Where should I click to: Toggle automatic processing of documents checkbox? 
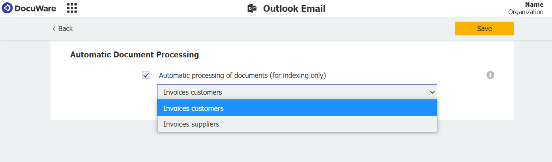tap(146, 75)
